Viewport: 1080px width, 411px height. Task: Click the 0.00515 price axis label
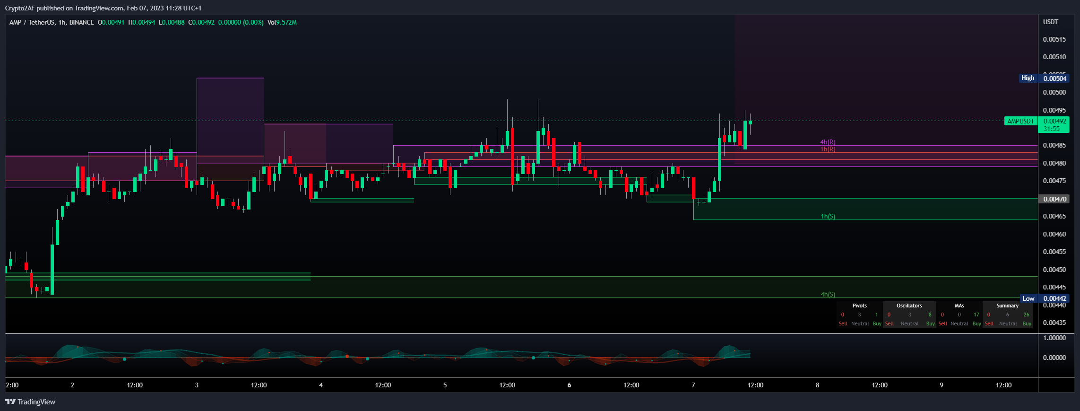(x=1054, y=39)
